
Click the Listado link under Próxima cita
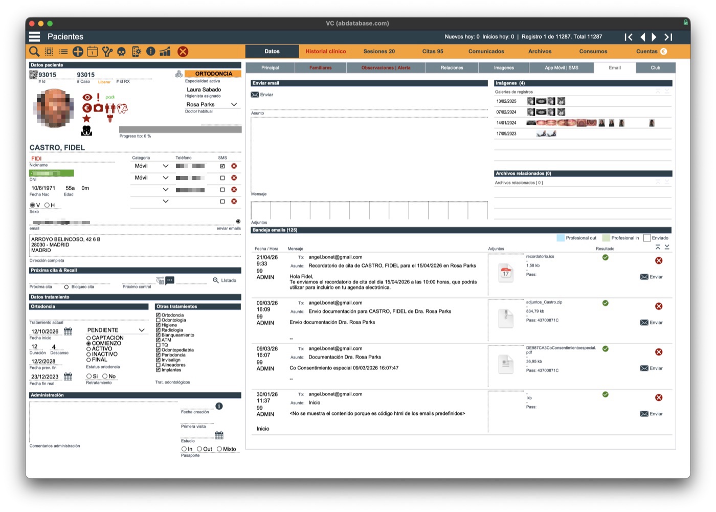pyautogui.click(x=225, y=280)
